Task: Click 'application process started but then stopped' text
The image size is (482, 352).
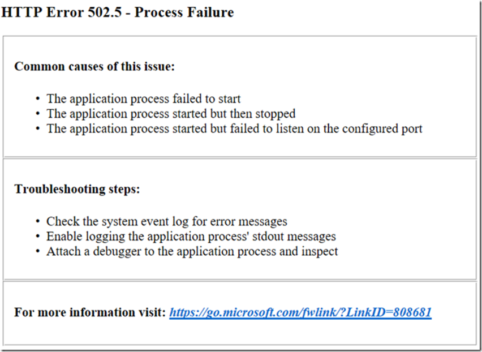Action: 183,114
